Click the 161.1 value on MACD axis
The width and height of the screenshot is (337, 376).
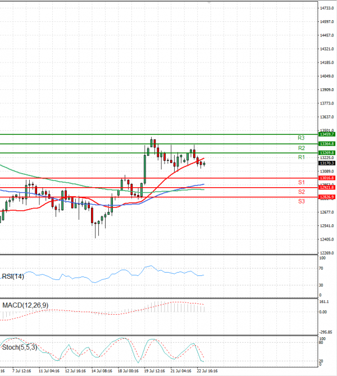pos(324,302)
